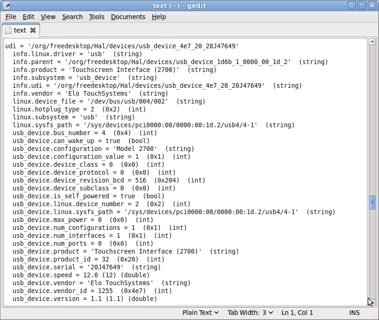Viewport: 379px width, 320px height.
Task: Close the 'text' tab with its X icon
Action: [x=33, y=30]
